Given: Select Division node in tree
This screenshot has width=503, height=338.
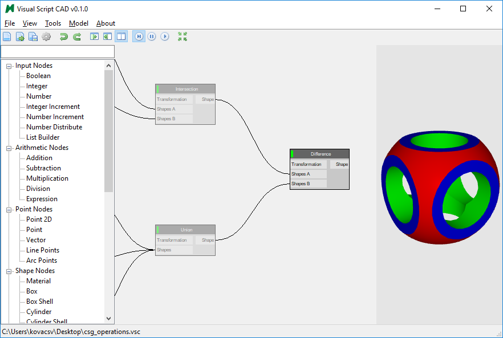Looking at the screenshot, I should coord(38,189).
